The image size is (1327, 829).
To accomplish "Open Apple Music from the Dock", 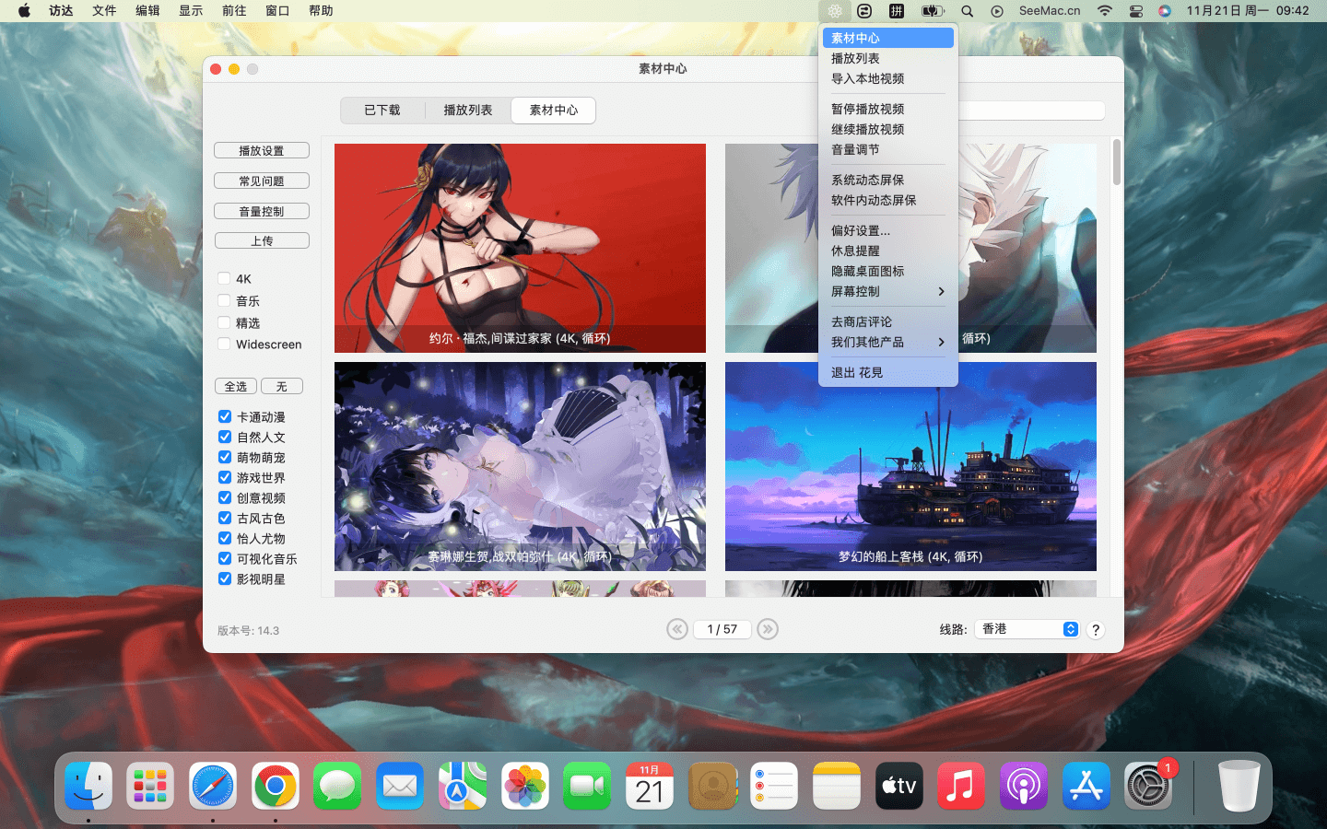I will tap(960, 787).
